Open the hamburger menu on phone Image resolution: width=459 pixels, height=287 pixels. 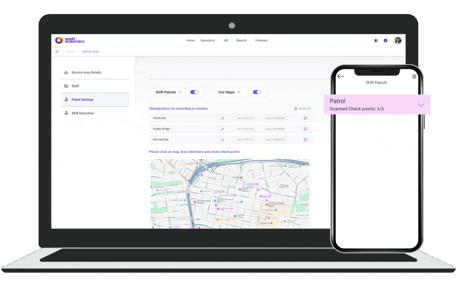click(414, 76)
